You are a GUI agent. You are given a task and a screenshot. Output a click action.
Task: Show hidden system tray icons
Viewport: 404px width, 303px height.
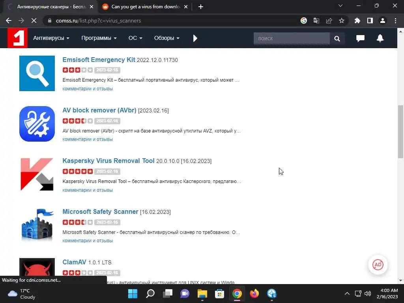click(347, 294)
